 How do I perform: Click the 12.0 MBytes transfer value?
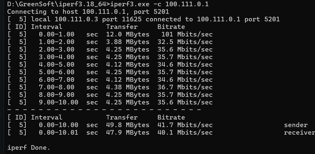tap(128, 34)
